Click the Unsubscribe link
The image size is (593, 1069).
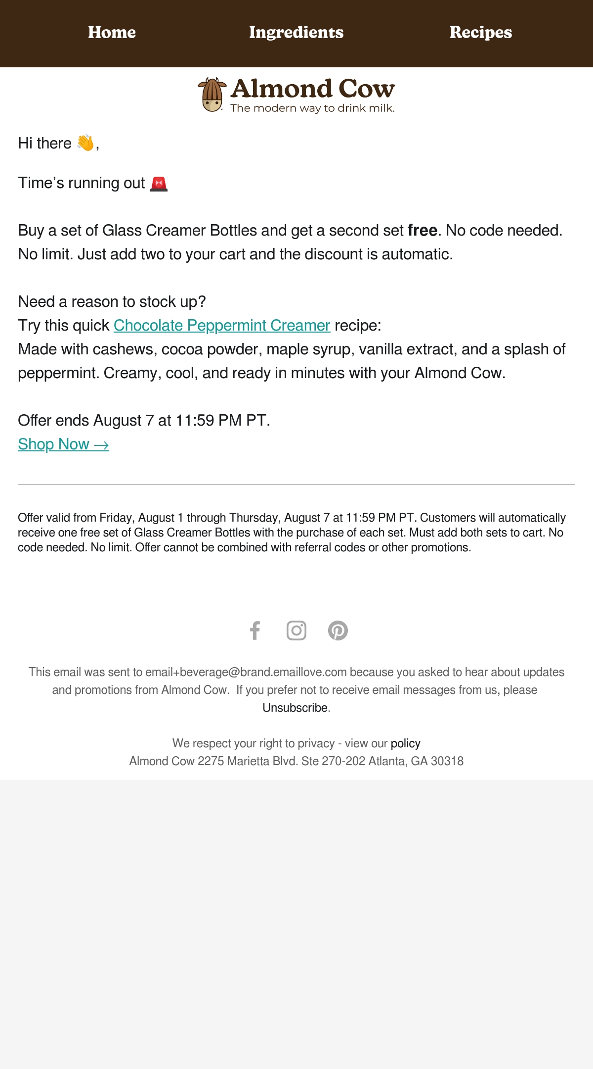coord(295,708)
